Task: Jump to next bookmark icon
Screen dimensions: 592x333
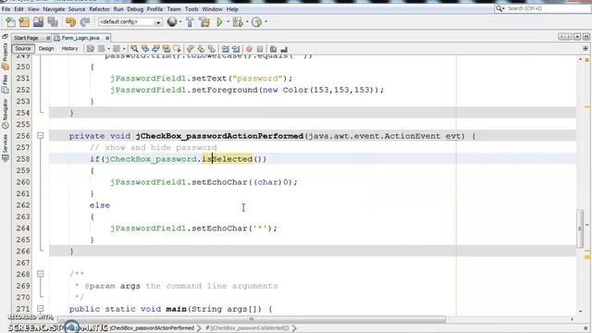Action: coord(201,49)
